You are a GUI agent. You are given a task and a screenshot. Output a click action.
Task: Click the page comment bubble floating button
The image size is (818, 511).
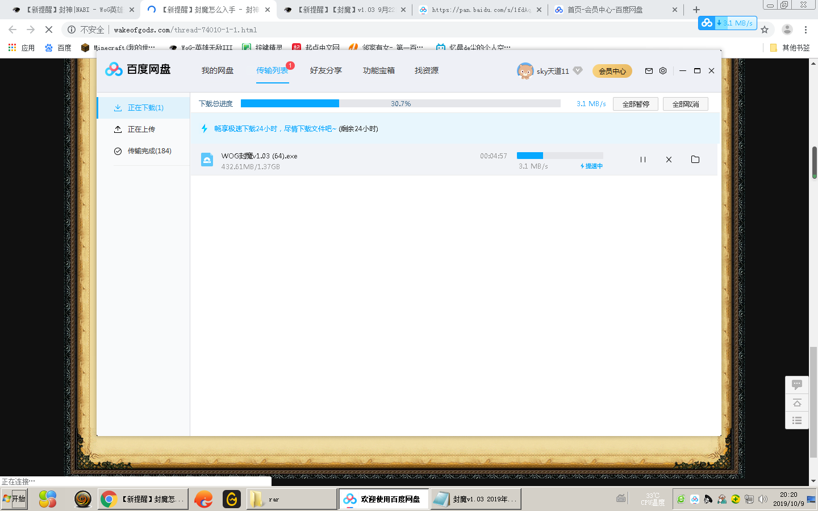point(797,385)
